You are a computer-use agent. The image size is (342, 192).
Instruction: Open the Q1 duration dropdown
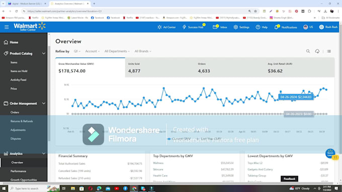tap(77, 51)
